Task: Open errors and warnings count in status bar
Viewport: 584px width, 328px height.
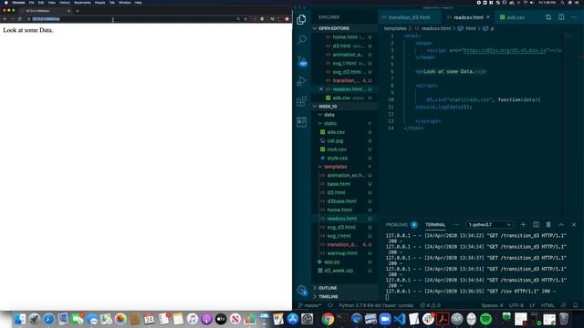Action: [x=430, y=305]
